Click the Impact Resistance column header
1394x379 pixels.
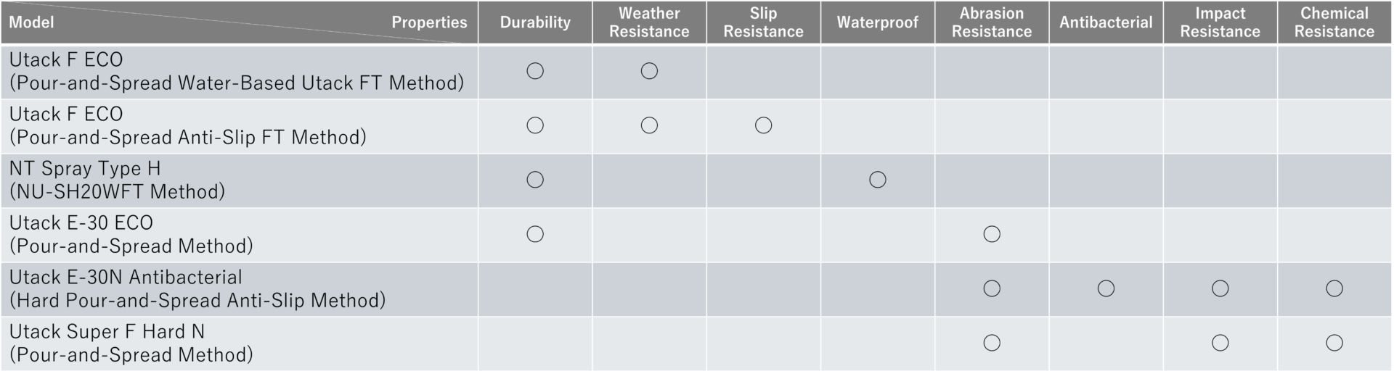tap(1220, 22)
